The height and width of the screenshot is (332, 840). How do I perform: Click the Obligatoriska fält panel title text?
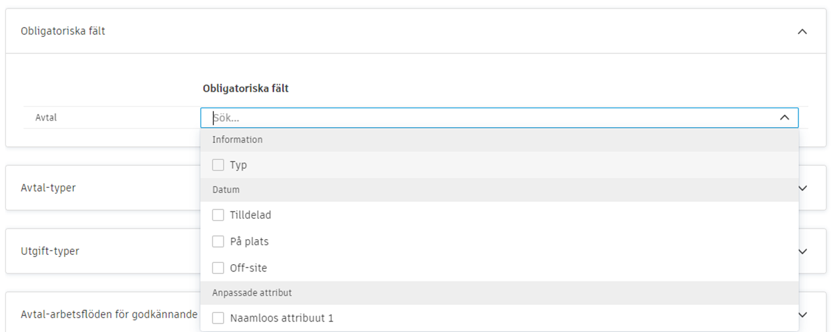(x=63, y=31)
